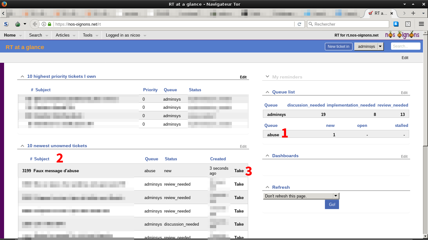This screenshot has width=428, height=240.
Task: Open the hamburger menu of the browser
Action: coord(421,24)
